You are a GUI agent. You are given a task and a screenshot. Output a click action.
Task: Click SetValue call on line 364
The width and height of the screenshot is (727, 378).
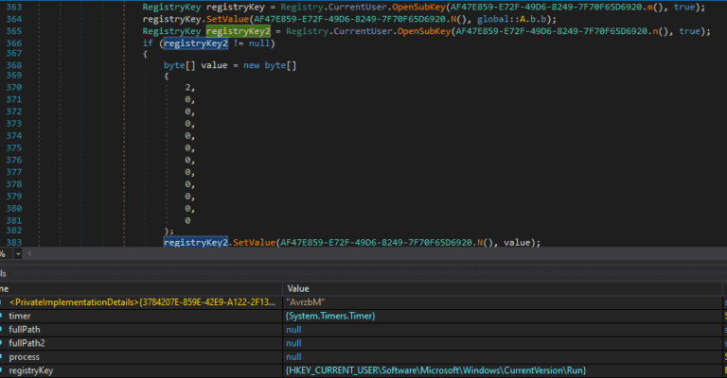point(227,19)
